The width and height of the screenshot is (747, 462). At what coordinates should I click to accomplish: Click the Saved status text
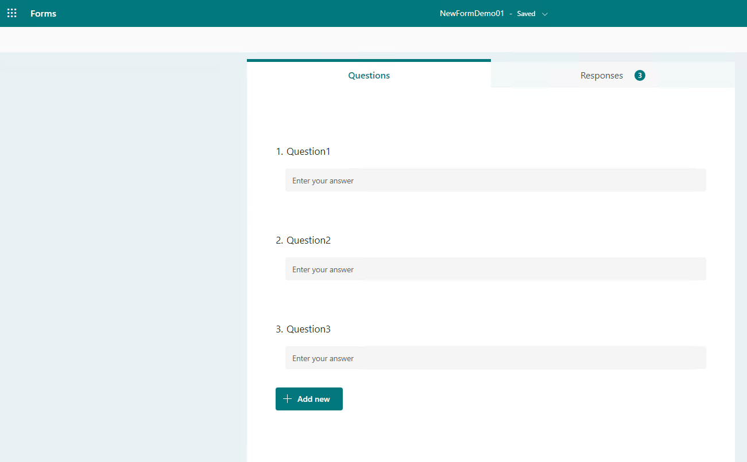click(526, 13)
